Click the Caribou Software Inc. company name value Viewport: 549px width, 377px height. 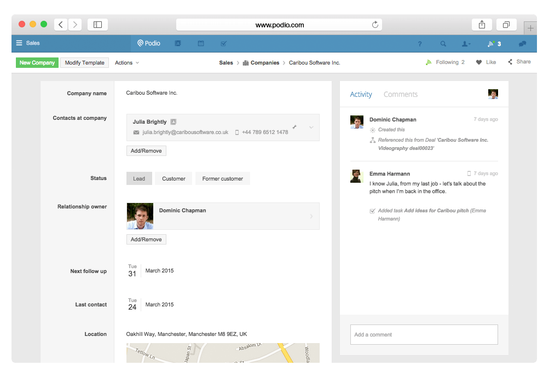coord(152,93)
